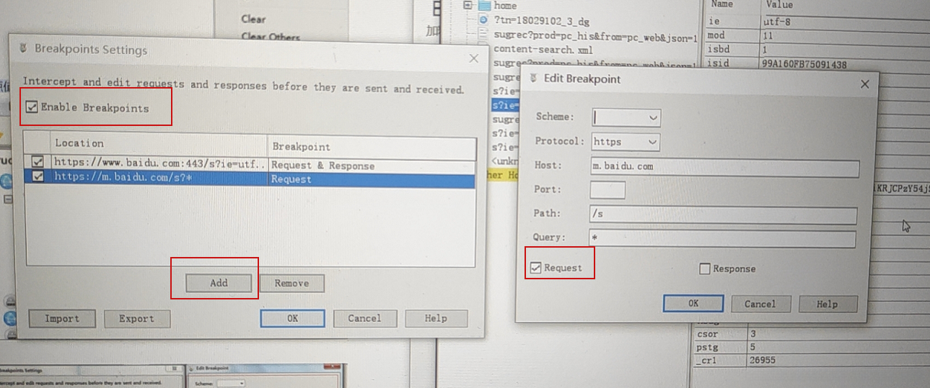This screenshot has width=930, height=388.
Task: Click the Request cell in the highlighted row
Action: point(372,179)
